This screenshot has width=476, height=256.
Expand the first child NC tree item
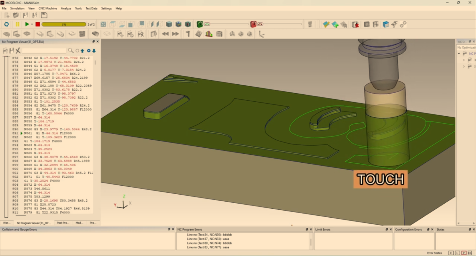tap(464, 60)
